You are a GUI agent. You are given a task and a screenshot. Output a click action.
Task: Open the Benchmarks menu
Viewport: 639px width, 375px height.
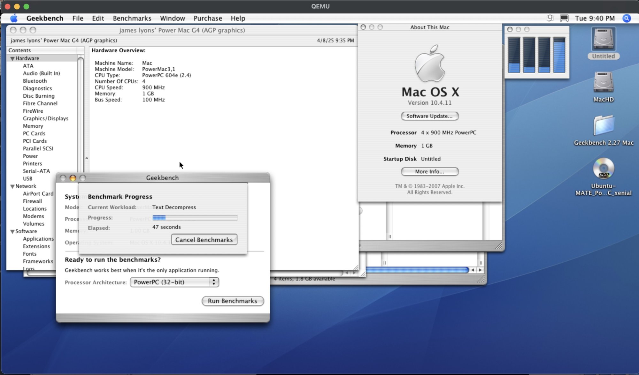(x=132, y=18)
